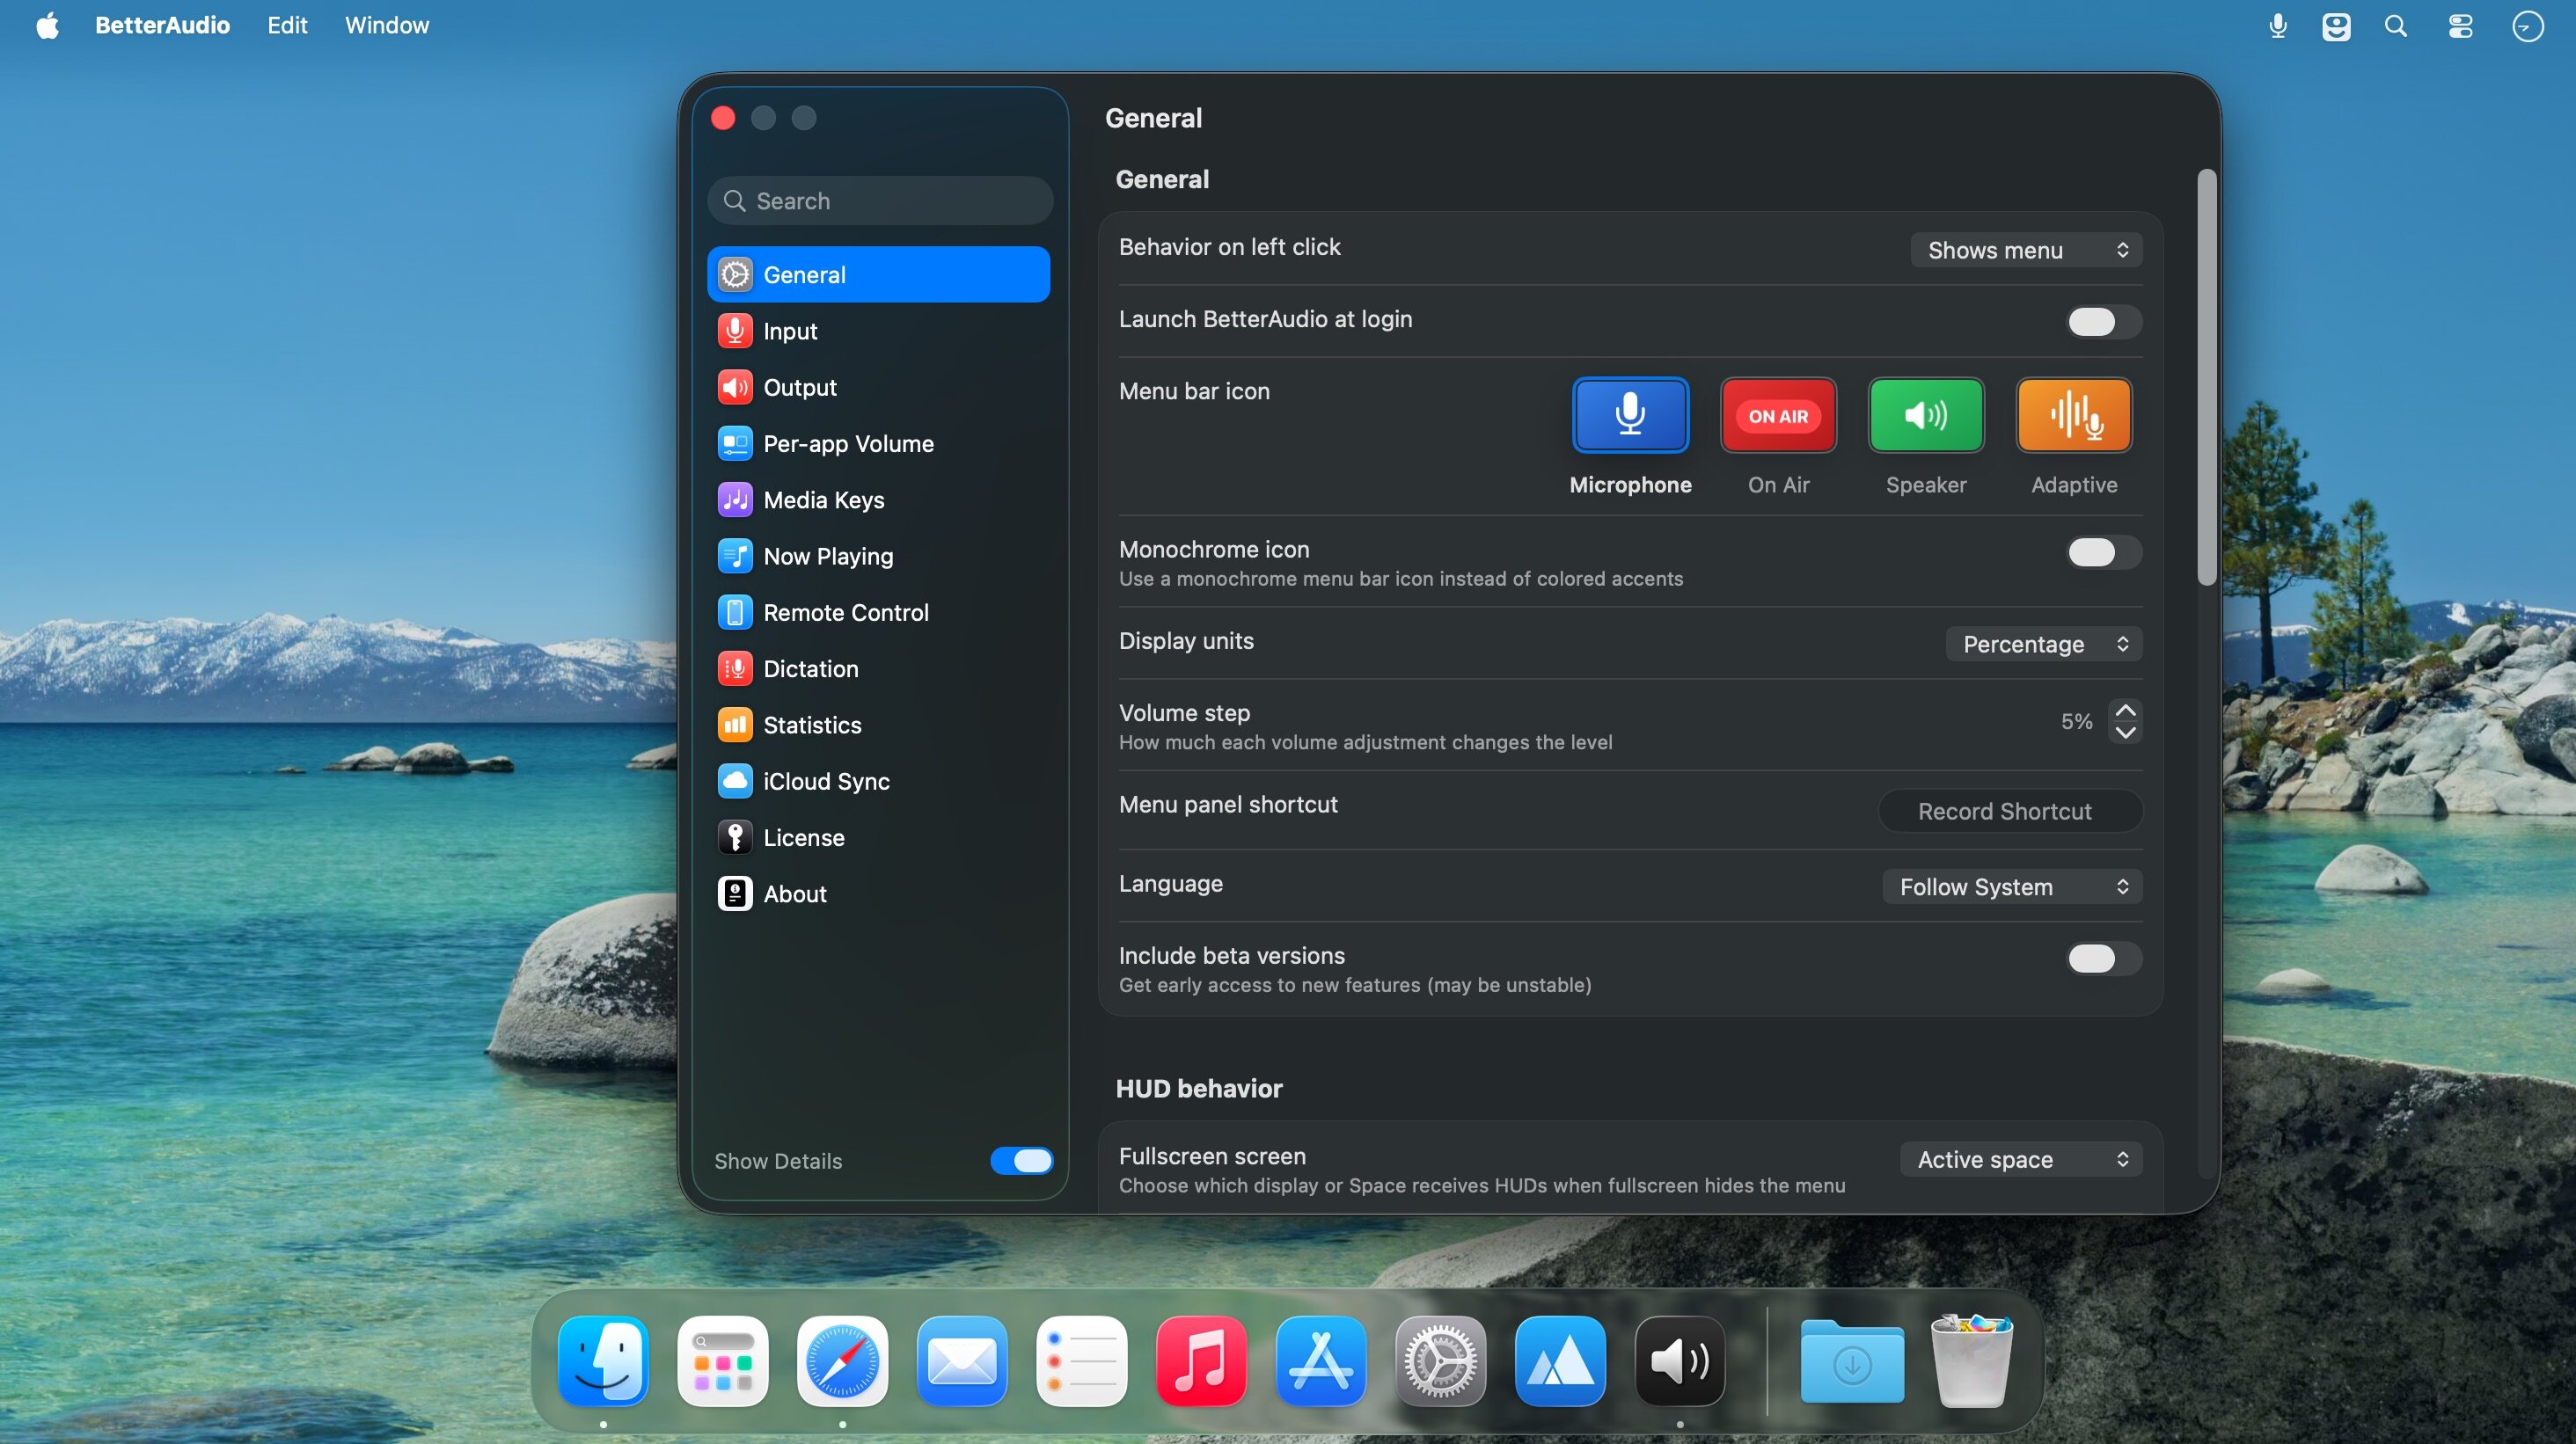Enable Include beta versions toggle
Image resolution: width=2576 pixels, height=1444 pixels.
pyautogui.click(x=2104, y=959)
